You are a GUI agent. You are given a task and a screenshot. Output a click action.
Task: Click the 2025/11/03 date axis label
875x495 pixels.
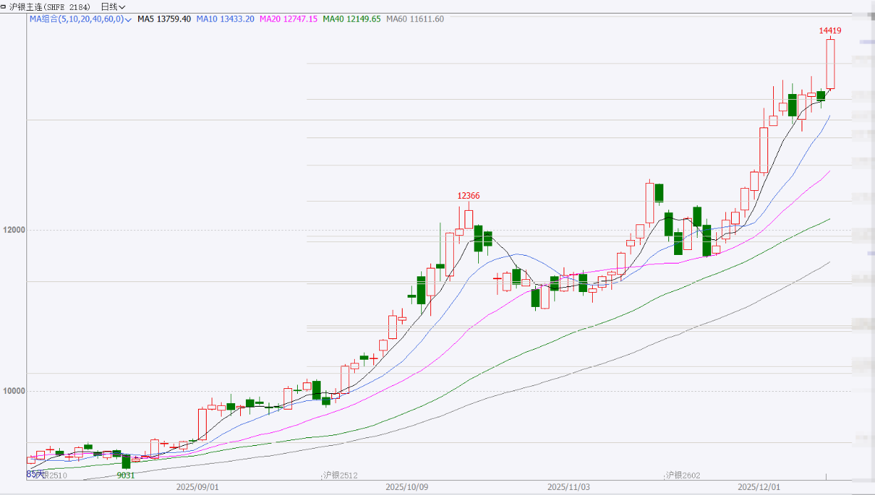(x=569, y=488)
